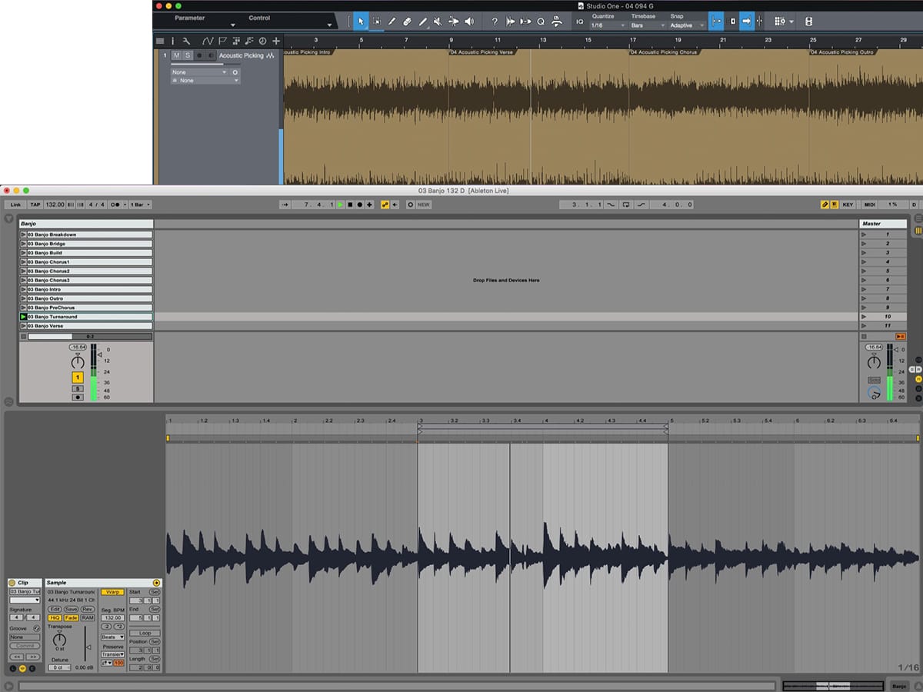Pick the Eraser tool in Studio One toolbar
The image size is (923, 692).
click(407, 22)
